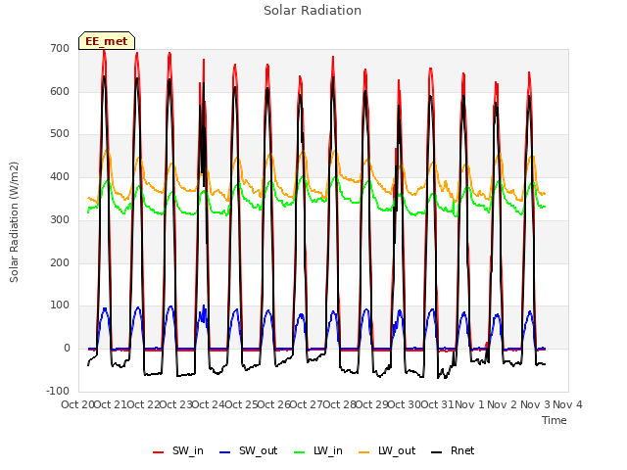The height and width of the screenshot is (470, 627).
Task: Click the 200 y-axis tick label
Action: [x=60, y=263]
